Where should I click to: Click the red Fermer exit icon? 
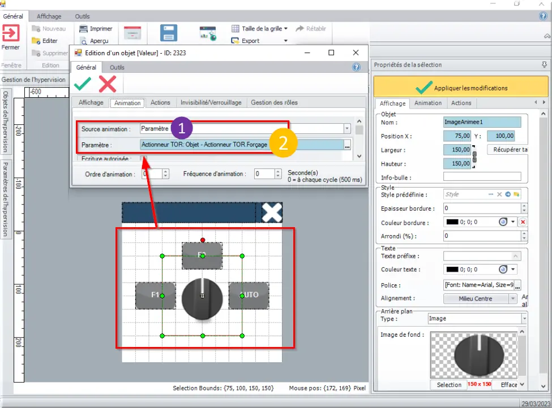point(11,33)
